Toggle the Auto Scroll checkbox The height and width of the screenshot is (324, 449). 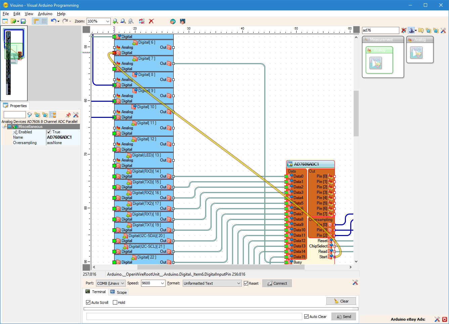88,303
